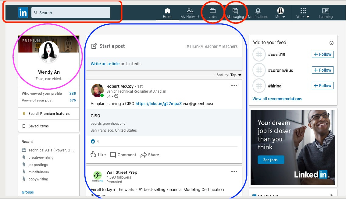The height and width of the screenshot is (199, 346).
Task: Click See all Premium features
Action: 49,113
